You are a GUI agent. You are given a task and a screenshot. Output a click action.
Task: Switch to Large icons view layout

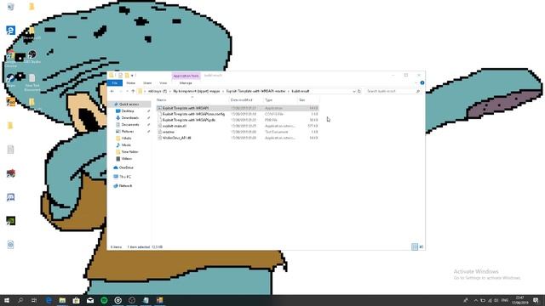(422, 246)
